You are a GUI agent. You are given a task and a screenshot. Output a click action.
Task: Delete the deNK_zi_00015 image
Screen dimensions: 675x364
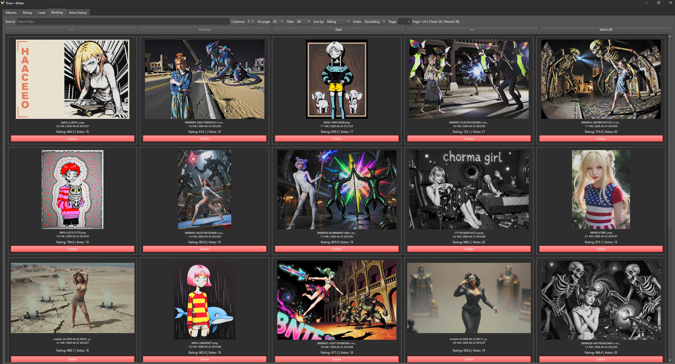pos(73,139)
